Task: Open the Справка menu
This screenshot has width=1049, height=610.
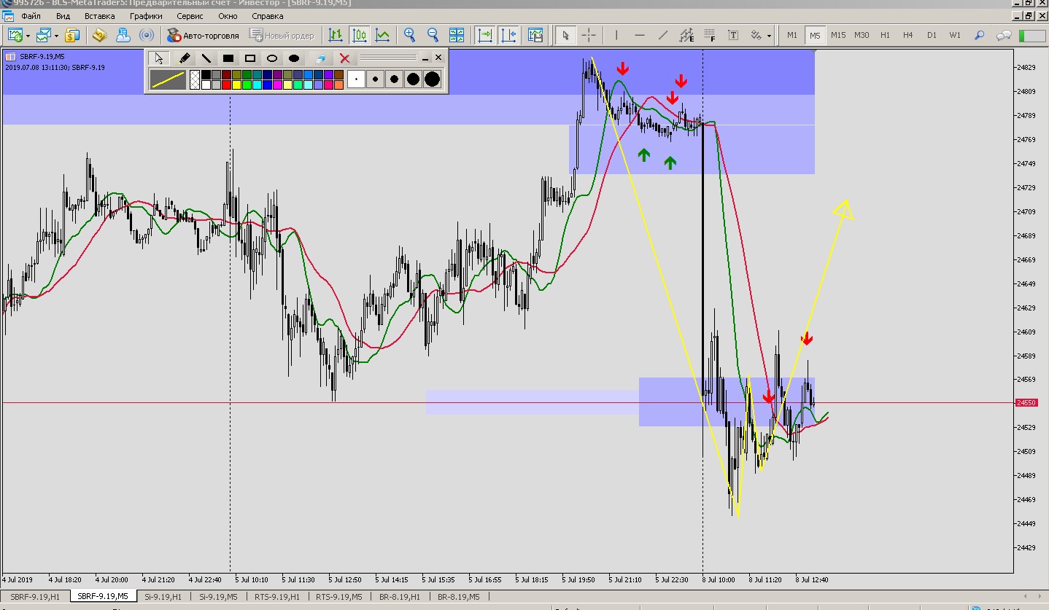Action: (x=267, y=16)
